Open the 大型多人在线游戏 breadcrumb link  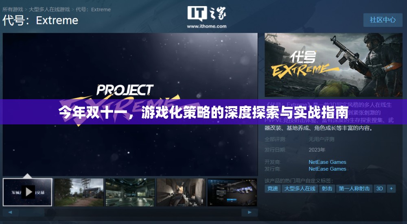click(49, 10)
